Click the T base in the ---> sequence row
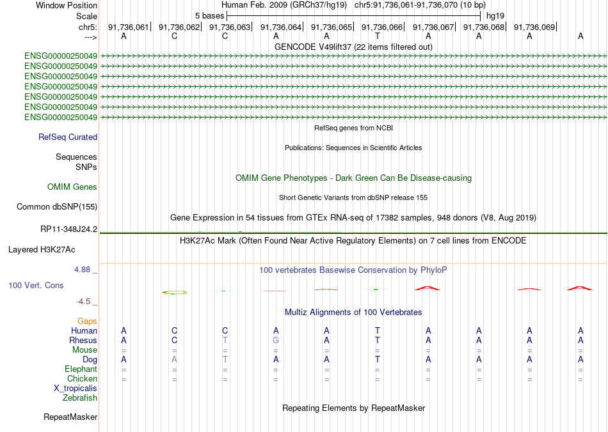This screenshot has width=608, height=432. (x=378, y=36)
